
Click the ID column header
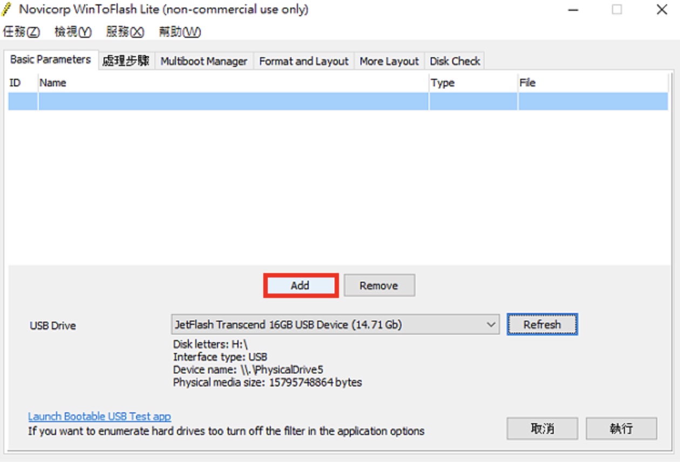23,83
